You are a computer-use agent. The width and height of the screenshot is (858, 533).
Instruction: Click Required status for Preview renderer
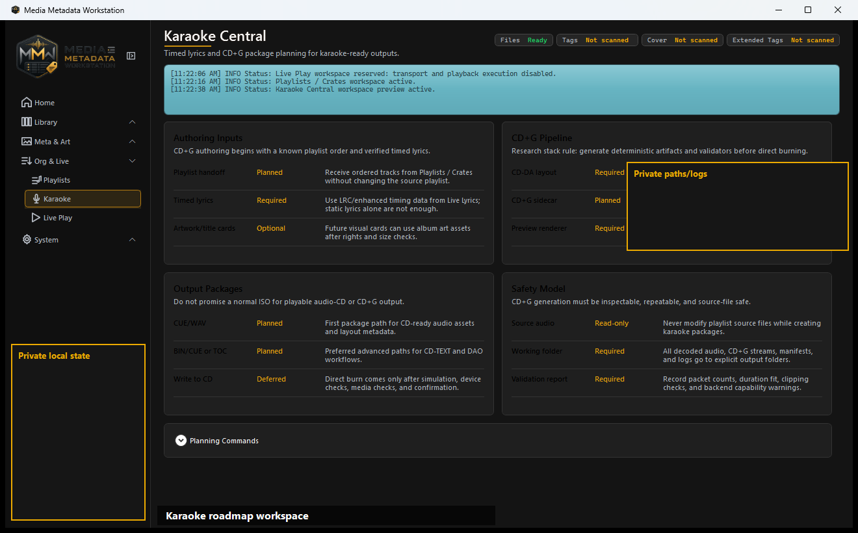point(610,228)
